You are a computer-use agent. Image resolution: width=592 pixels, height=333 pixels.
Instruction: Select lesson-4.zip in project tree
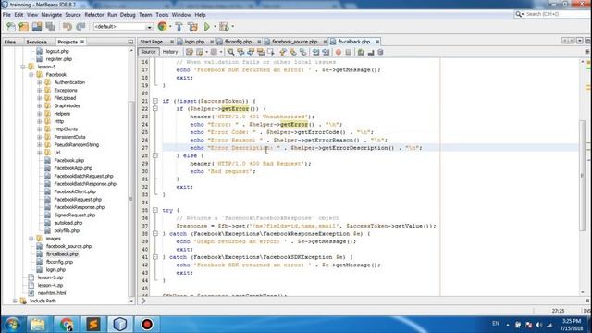(x=50, y=286)
